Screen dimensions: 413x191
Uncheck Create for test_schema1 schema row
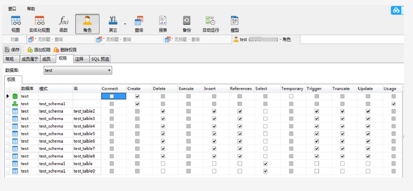(x=137, y=104)
